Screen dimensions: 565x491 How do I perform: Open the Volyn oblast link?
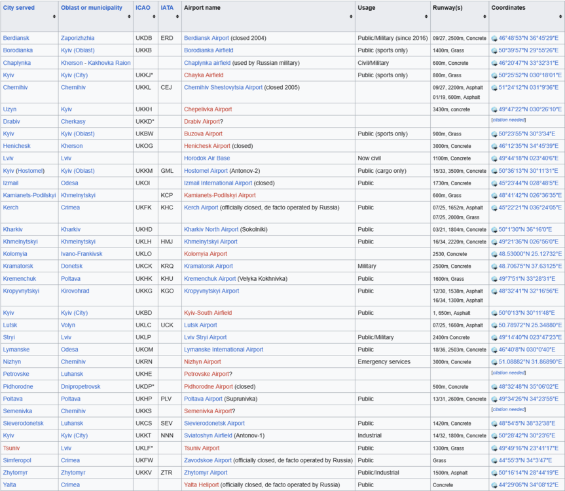pos(68,325)
